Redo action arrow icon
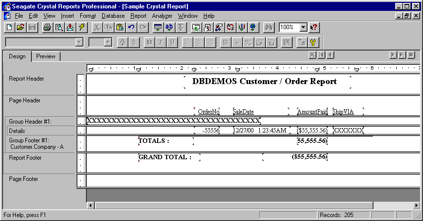423x221 pixels. [x=143, y=27]
